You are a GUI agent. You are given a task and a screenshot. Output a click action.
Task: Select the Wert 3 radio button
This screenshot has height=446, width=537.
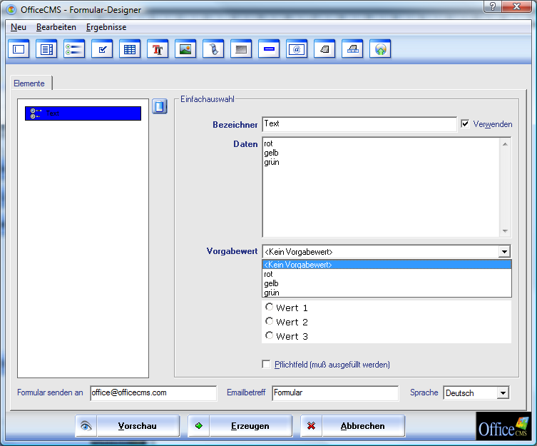[269, 335]
